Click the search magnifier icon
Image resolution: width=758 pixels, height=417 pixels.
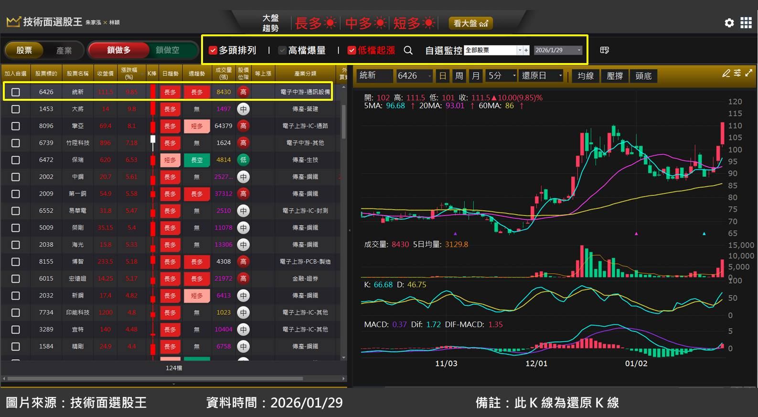(408, 50)
